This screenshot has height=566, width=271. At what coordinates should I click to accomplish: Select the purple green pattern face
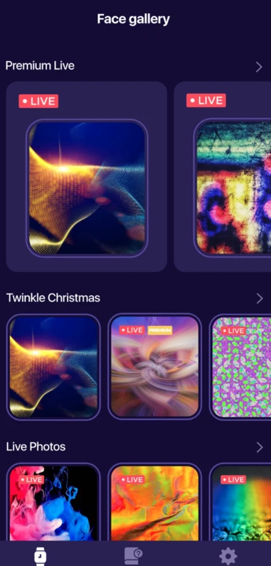(240, 367)
